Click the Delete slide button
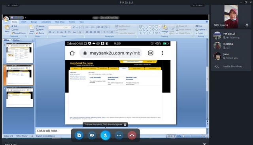Image resolution: width=253 pixels, height=145 pixels. tap(40, 33)
